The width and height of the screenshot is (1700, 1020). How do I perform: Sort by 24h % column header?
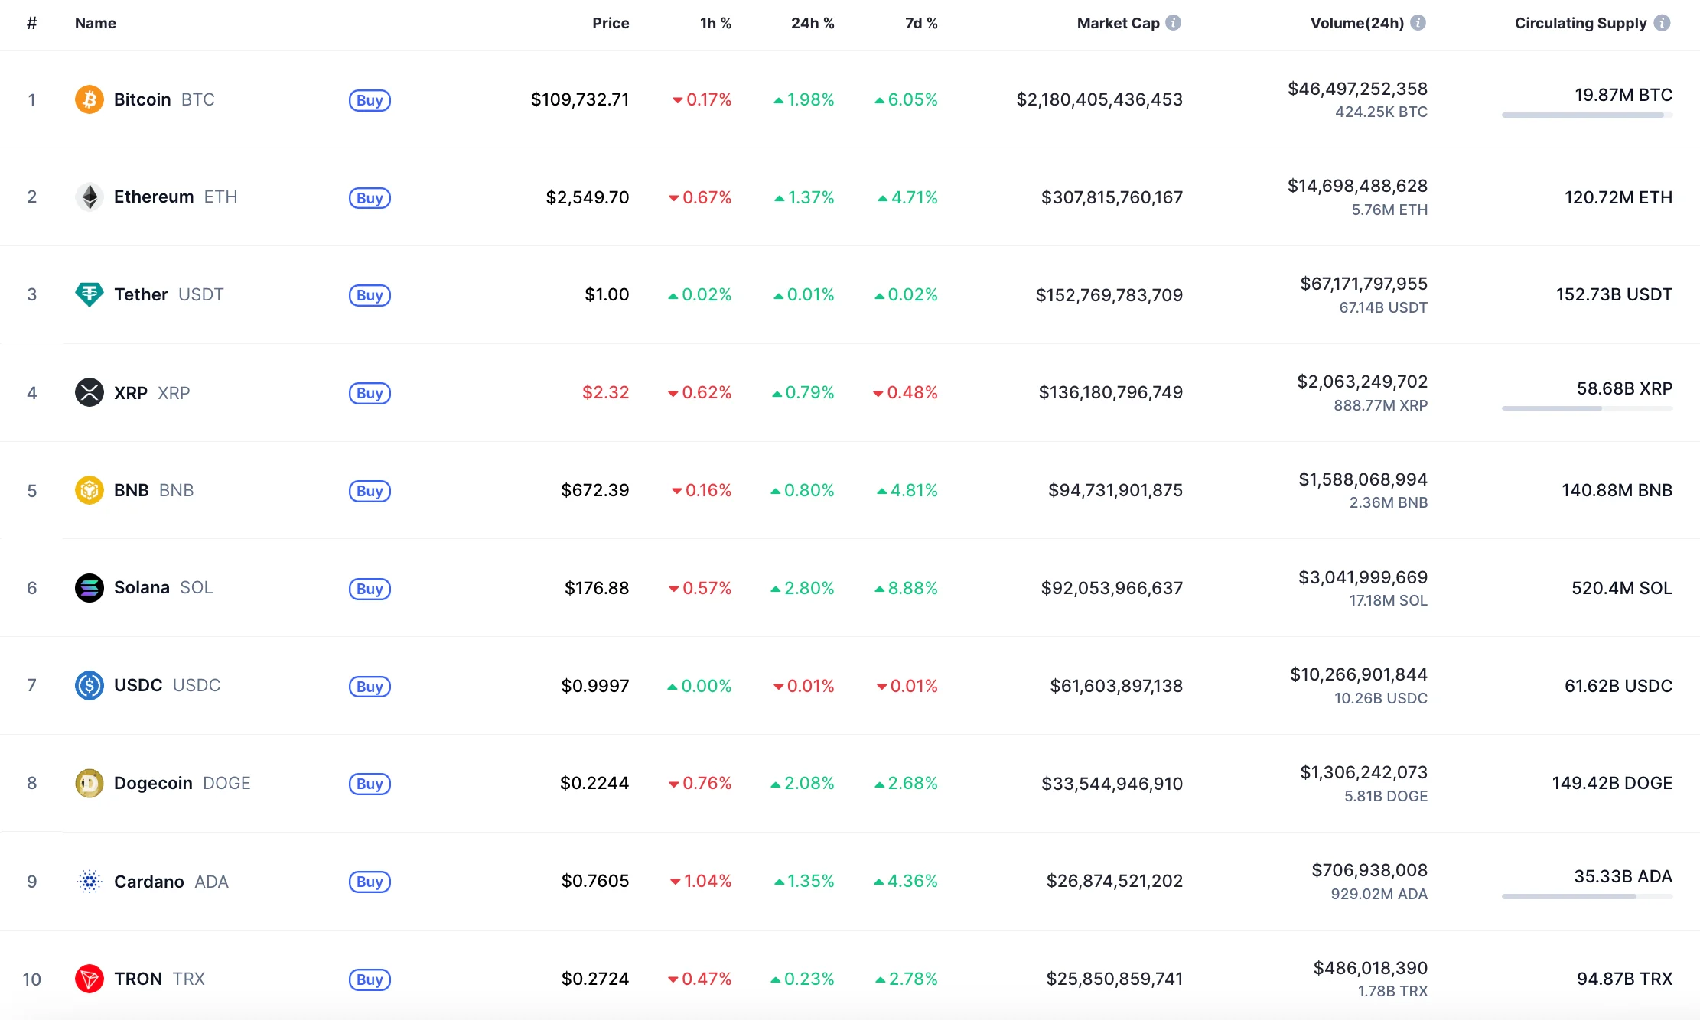813,23
